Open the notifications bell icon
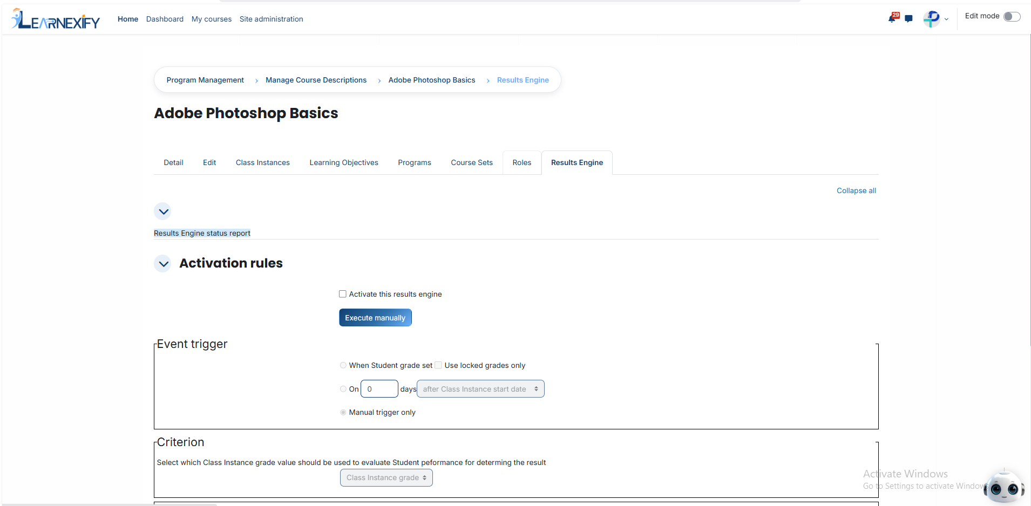 click(892, 19)
